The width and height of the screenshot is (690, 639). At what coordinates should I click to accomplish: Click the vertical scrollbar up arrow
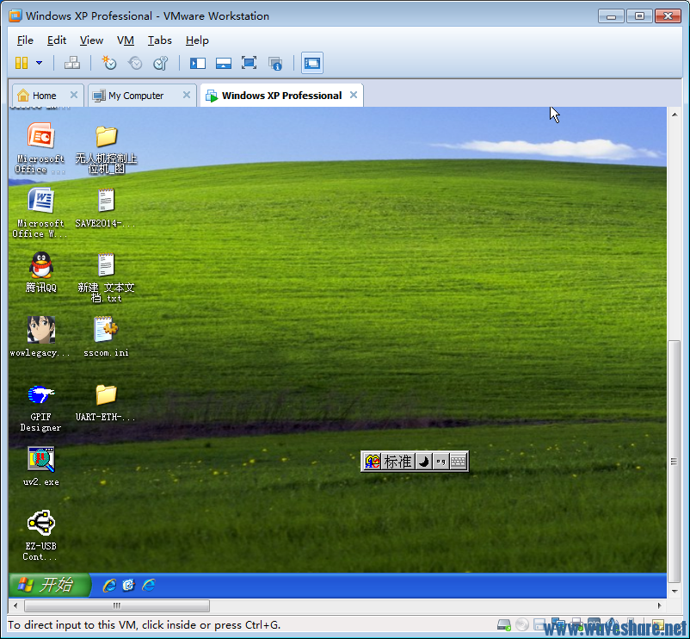(675, 115)
